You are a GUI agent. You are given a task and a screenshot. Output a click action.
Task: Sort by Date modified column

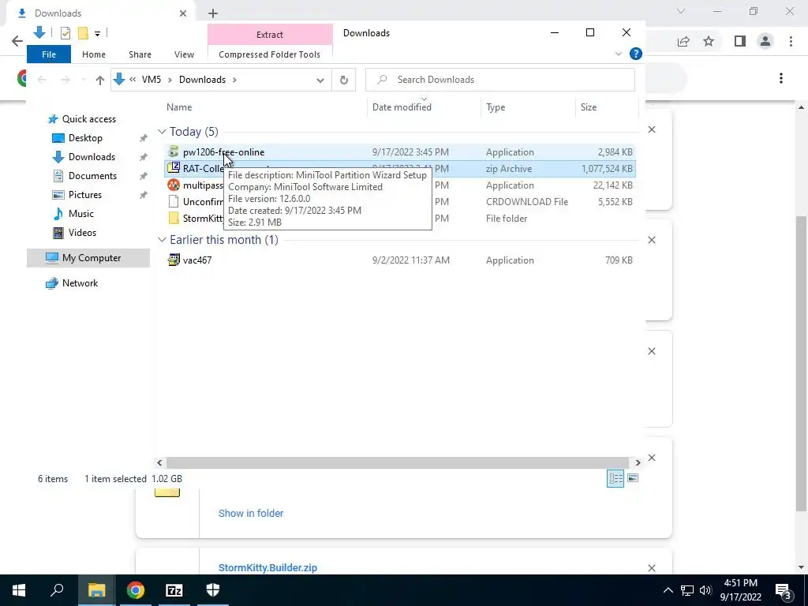(402, 107)
